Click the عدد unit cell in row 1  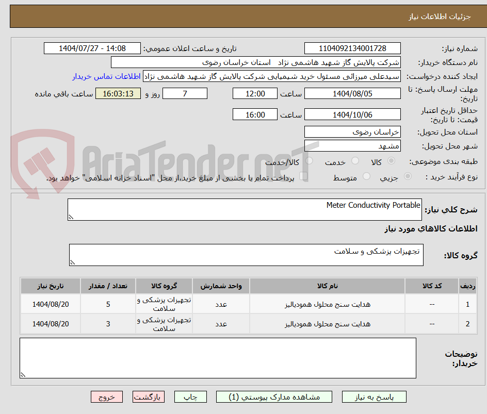[x=221, y=305]
